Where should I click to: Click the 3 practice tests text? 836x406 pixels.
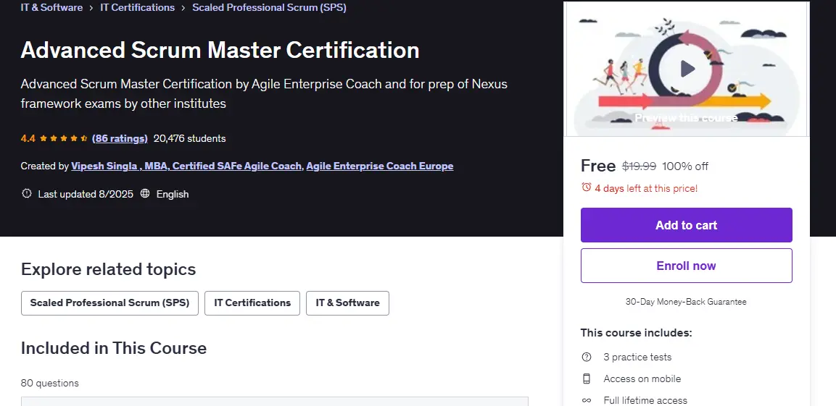point(637,357)
